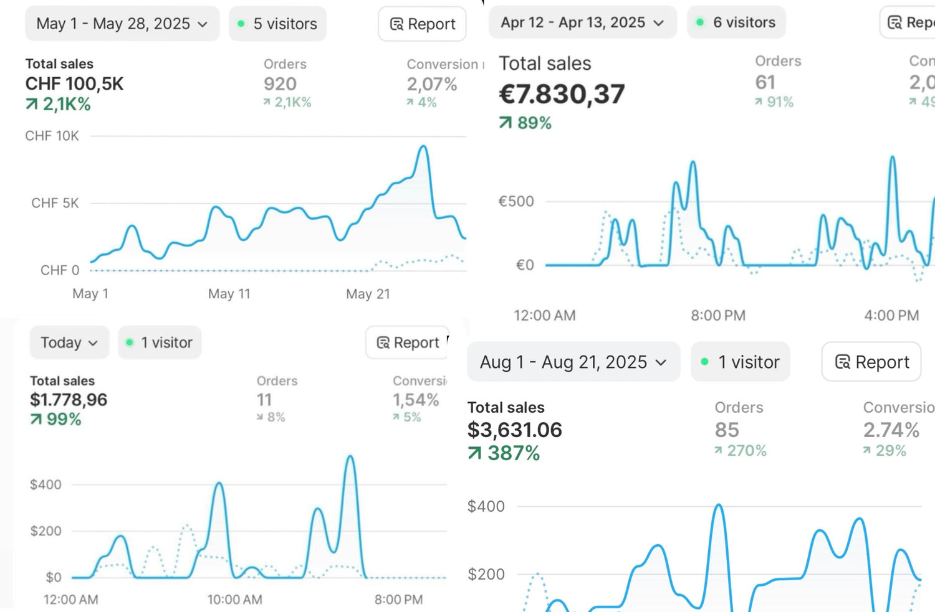The width and height of the screenshot is (935, 612).
Task: Open Report in the Today panel
Action: (x=408, y=342)
